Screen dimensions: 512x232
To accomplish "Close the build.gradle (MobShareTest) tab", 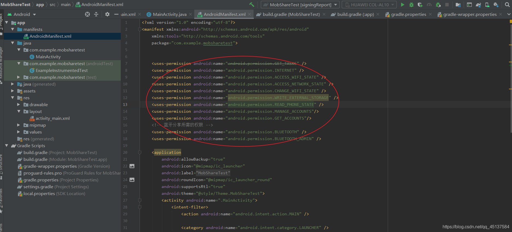I will tap(324, 14).
